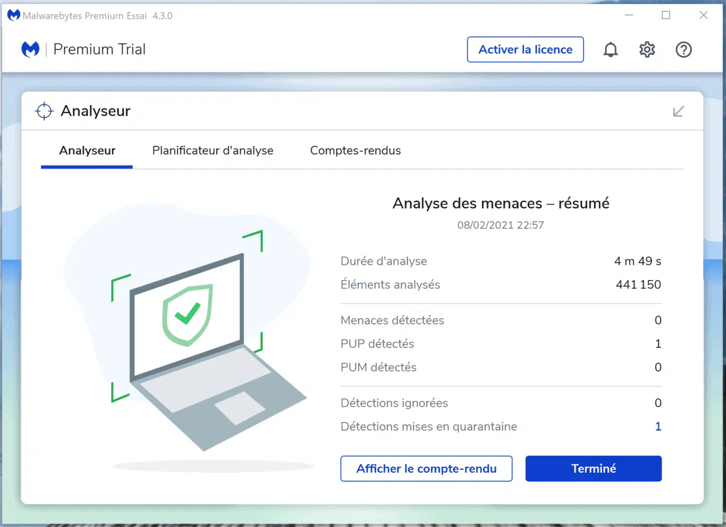This screenshot has height=527, width=726.
Task: Close the Malwarebytes window
Action: click(x=703, y=15)
